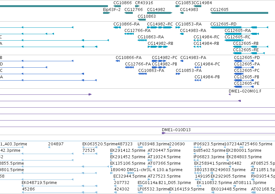
Task: Click transcript CG14984-RB
Action: click(206, 44)
